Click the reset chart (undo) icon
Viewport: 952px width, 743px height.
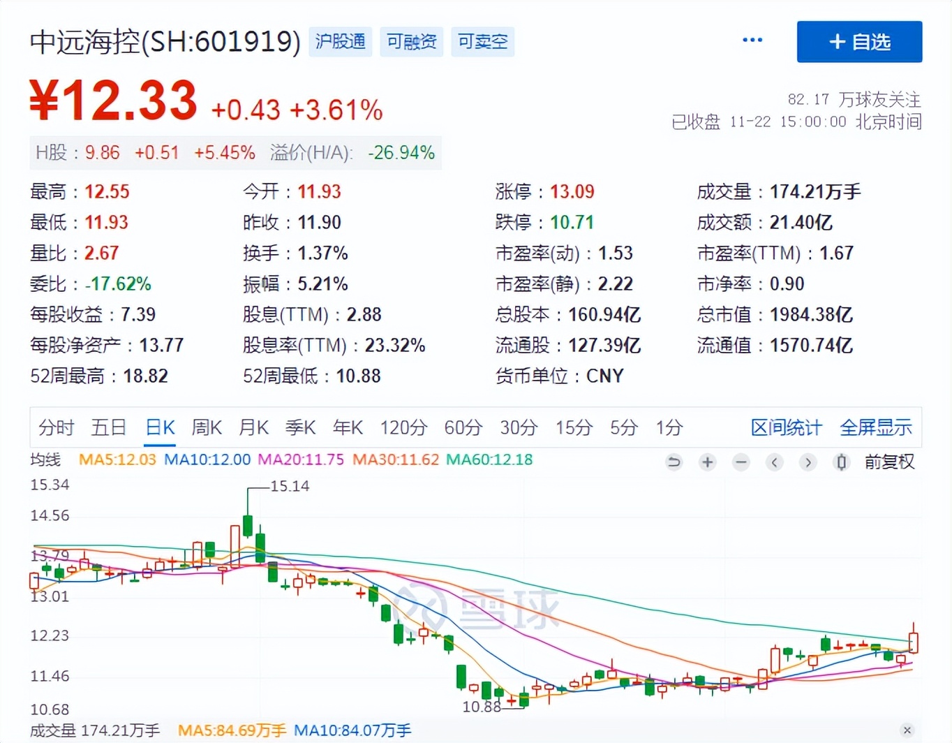point(674,462)
